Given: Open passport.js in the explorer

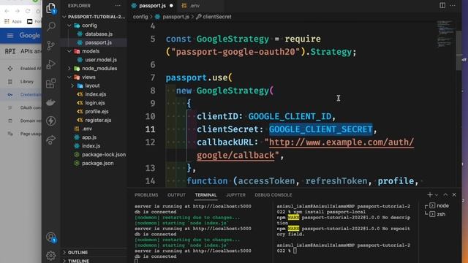Looking at the screenshot, I should pos(94,42).
